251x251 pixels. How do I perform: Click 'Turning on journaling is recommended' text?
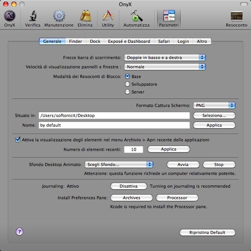(x=190, y=186)
